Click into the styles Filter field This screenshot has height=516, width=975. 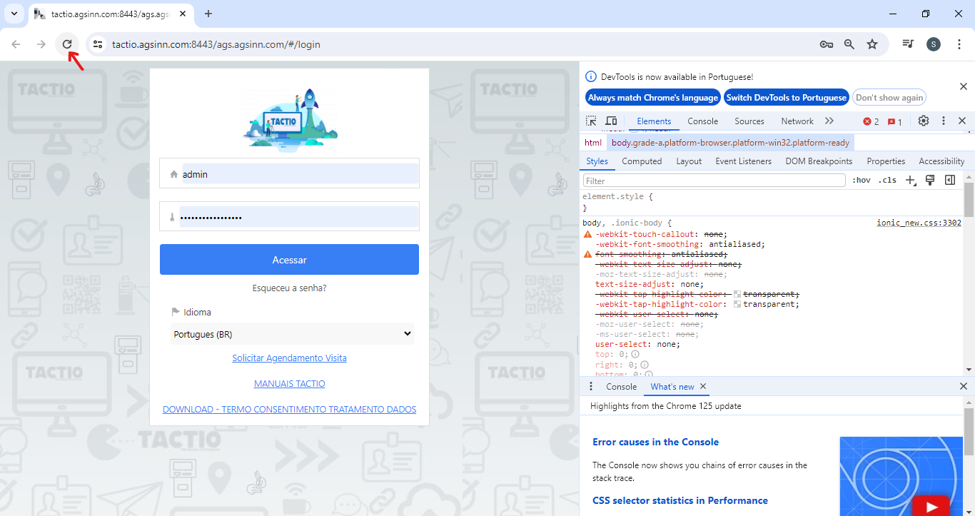714,181
